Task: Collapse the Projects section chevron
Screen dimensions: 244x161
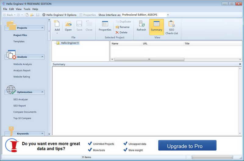Action: point(42,28)
